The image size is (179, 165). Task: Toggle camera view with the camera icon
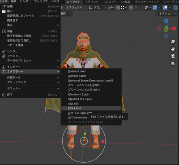tap(173, 56)
